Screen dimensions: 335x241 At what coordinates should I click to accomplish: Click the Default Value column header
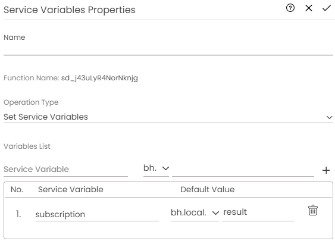(x=208, y=189)
